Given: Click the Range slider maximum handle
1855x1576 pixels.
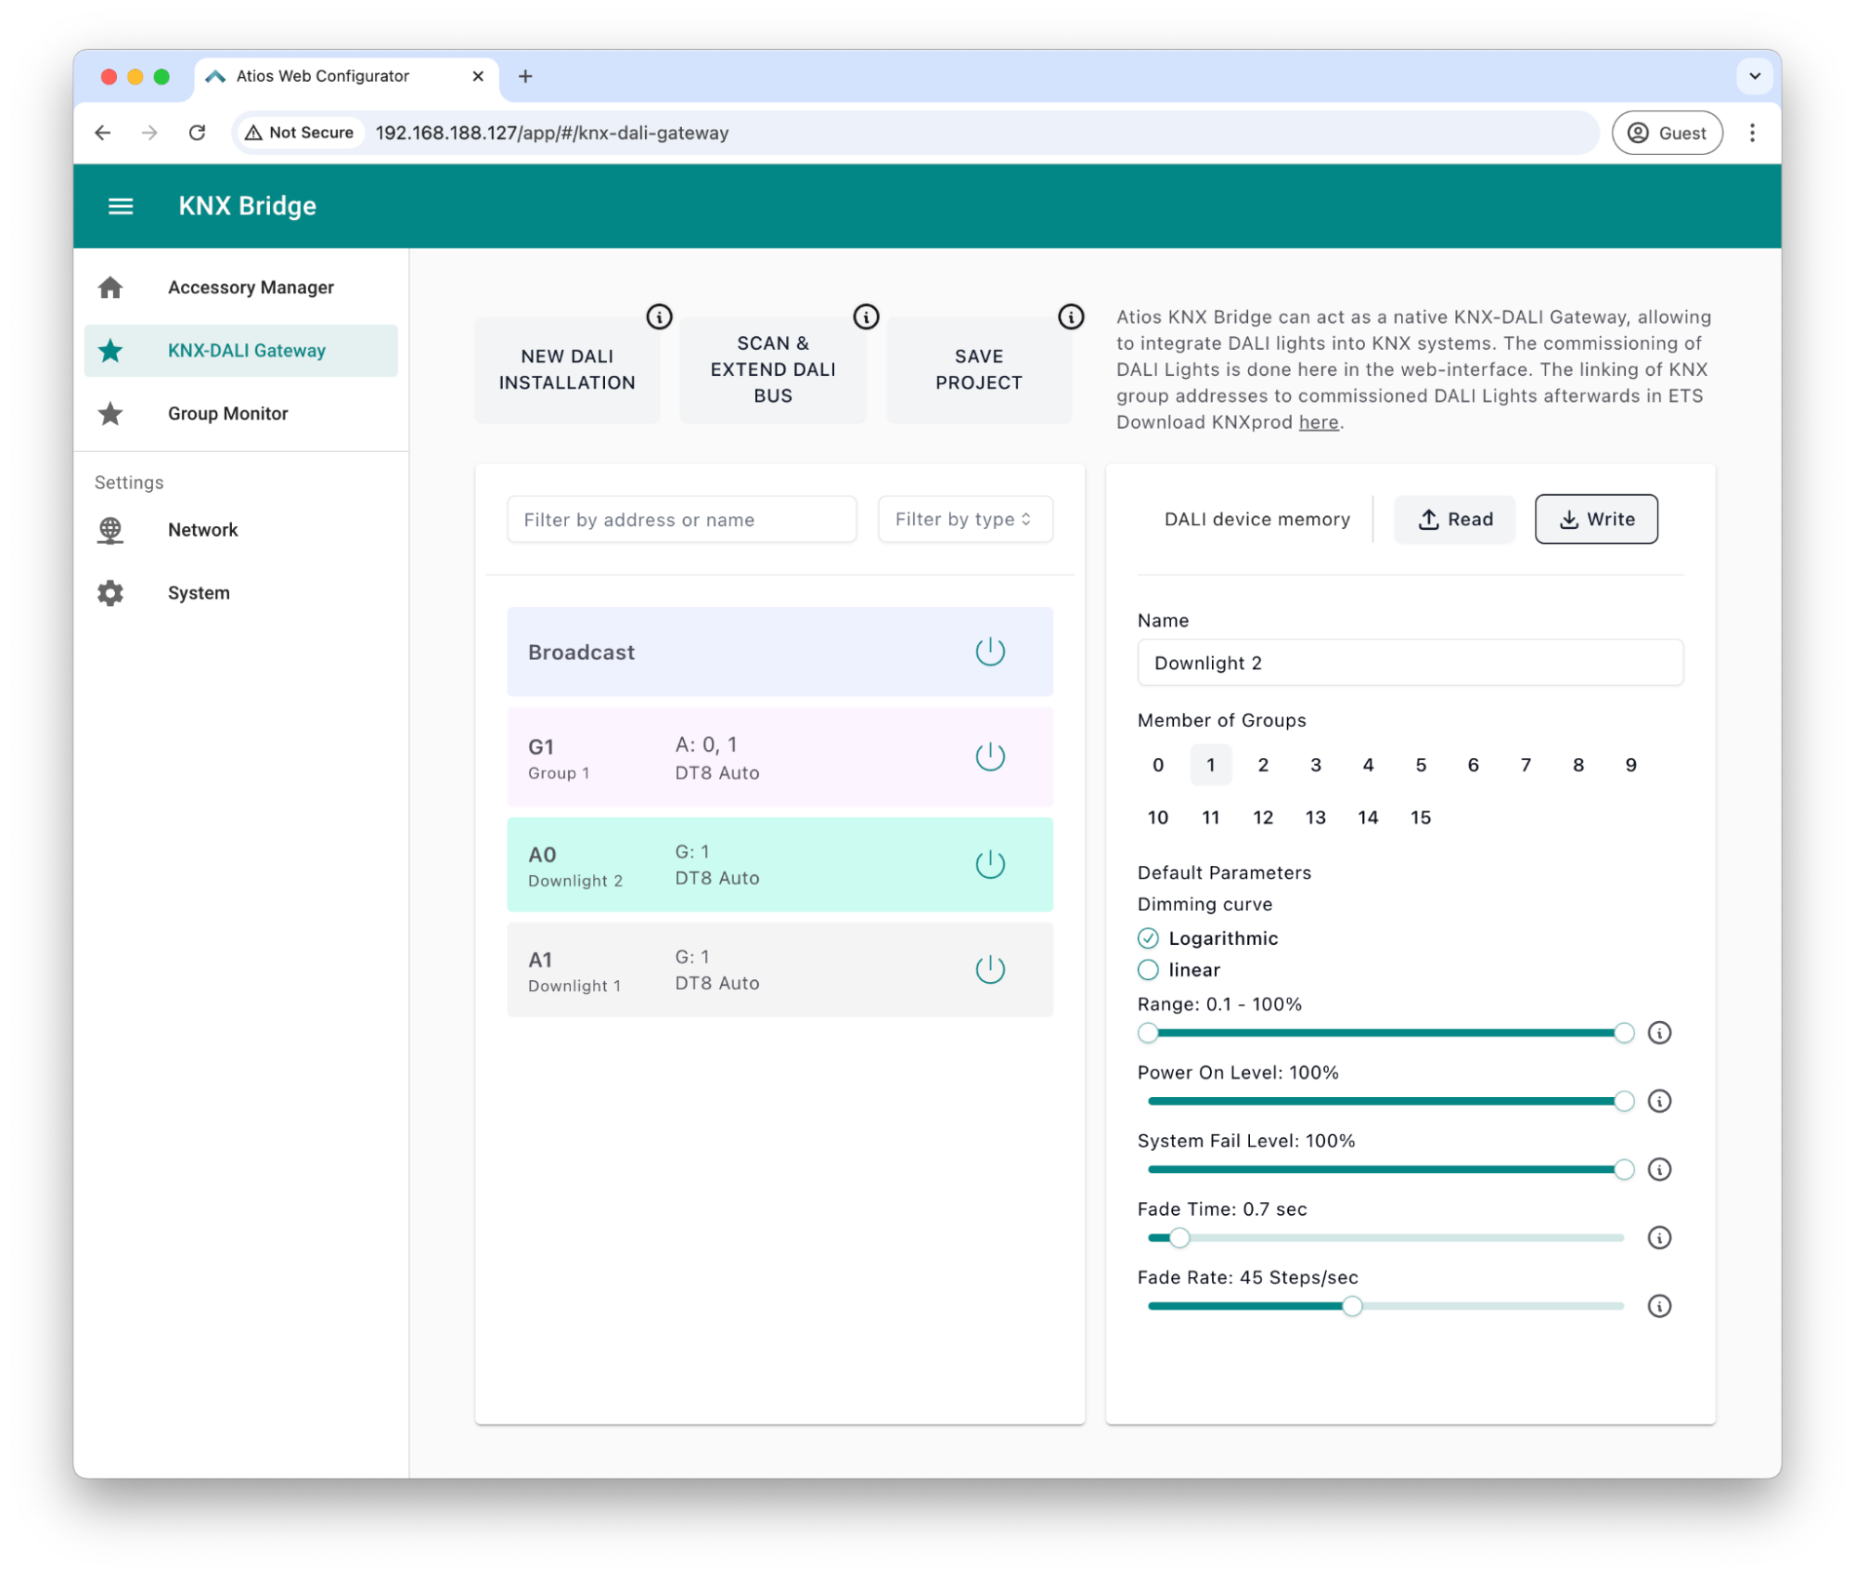Looking at the screenshot, I should (x=1623, y=1033).
